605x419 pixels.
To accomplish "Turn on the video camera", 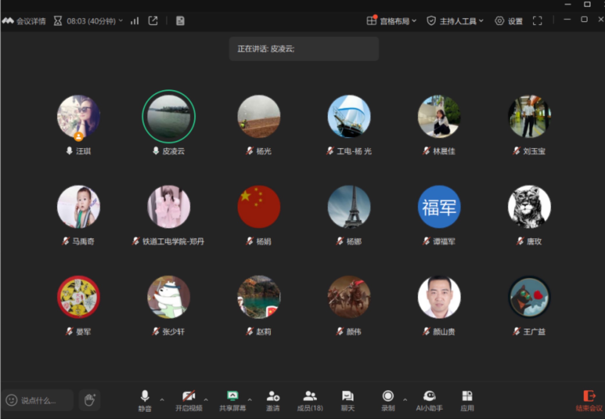I will coord(189,400).
